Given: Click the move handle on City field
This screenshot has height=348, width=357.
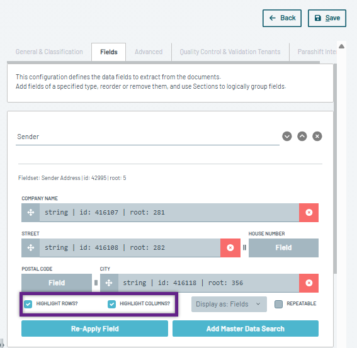Looking at the screenshot, I should (109, 283).
